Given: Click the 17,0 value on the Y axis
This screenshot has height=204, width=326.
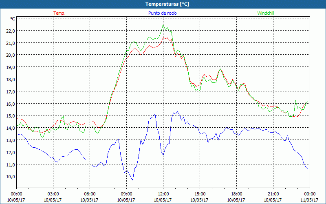Looking at the screenshot, I should pyautogui.click(x=11, y=91).
